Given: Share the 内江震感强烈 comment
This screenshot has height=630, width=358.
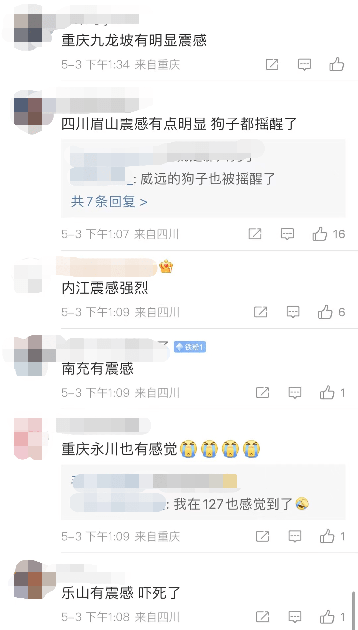Looking at the screenshot, I should coord(261,312).
